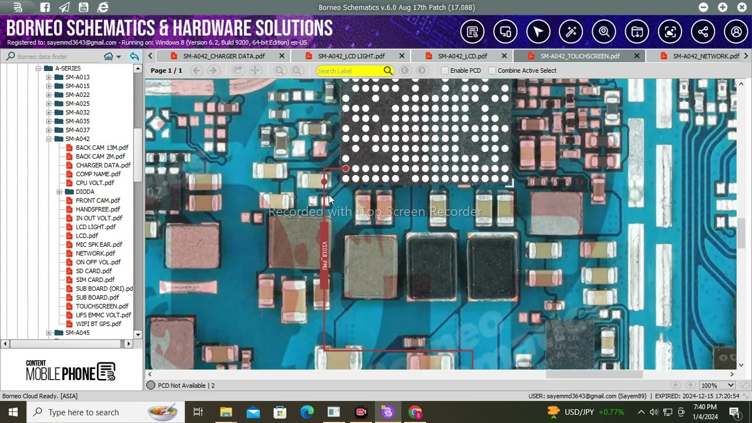Image resolution: width=752 pixels, height=423 pixels.
Task: Click the back arrow beside data finder
Action: pyautogui.click(x=135, y=56)
